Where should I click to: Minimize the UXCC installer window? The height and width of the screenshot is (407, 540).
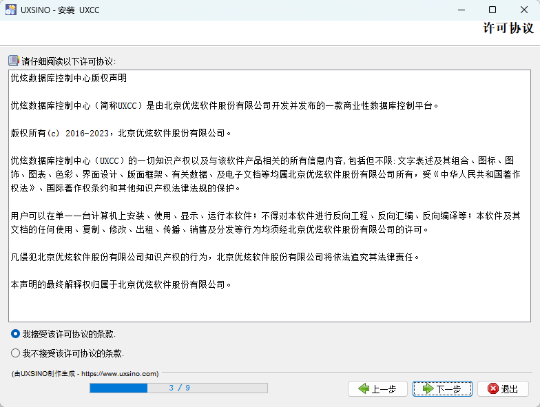(460, 10)
